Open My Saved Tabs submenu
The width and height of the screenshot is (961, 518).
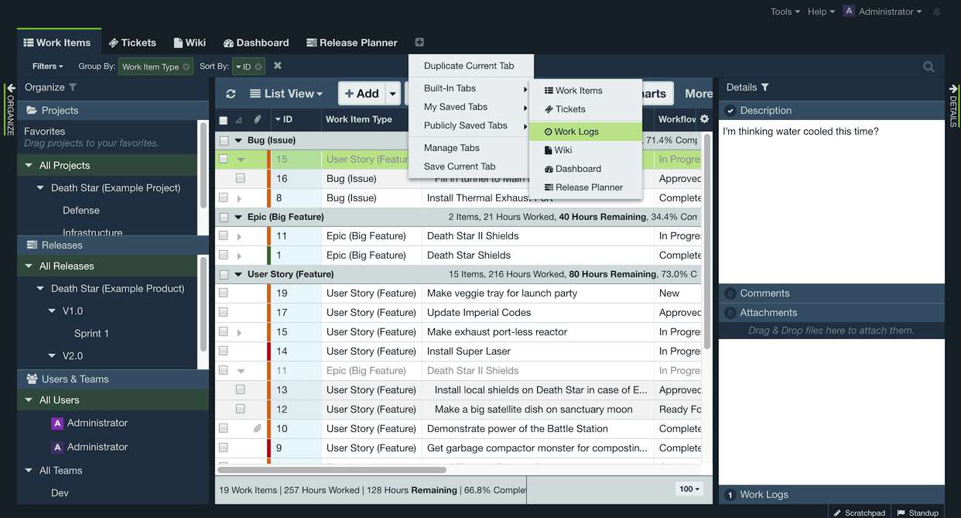[469, 107]
